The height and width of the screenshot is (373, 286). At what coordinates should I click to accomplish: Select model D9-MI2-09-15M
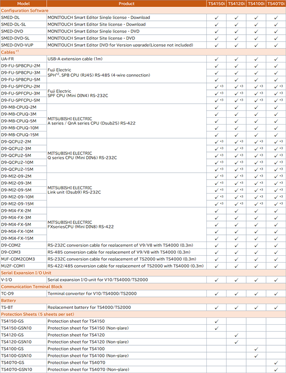(x=17, y=204)
